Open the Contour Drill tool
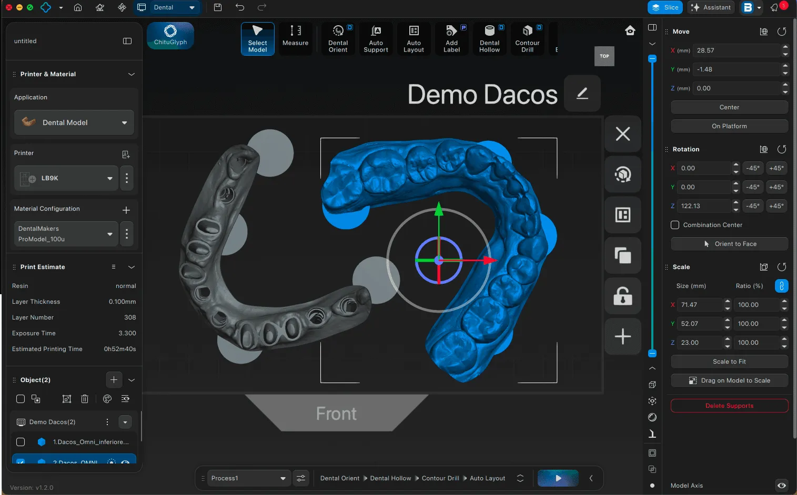Viewport: 797px width, 495px height. [527, 38]
